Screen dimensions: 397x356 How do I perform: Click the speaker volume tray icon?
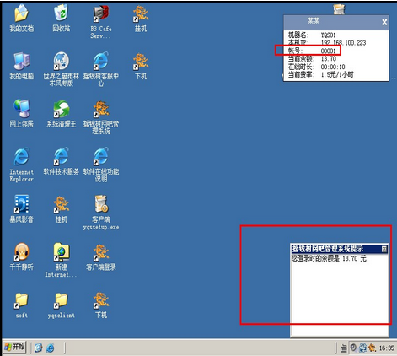pos(354,348)
